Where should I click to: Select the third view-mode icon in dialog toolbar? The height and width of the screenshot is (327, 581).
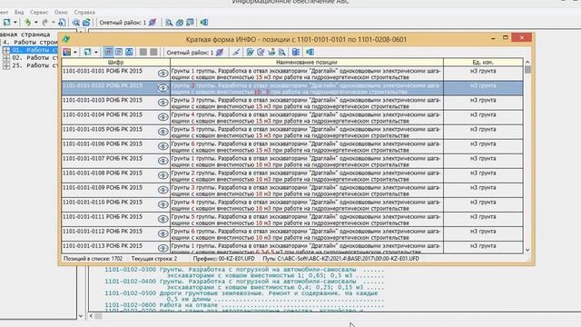pyautogui.click(x=129, y=52)
